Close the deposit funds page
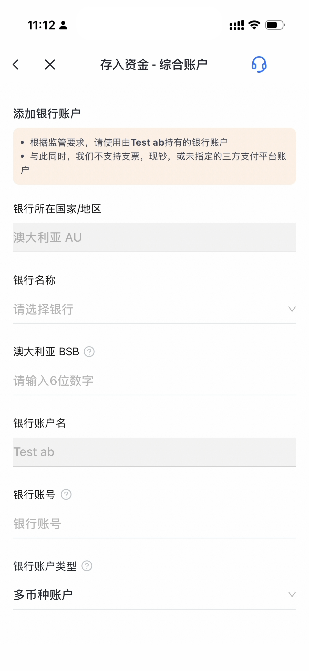The height and width of the screenshot is (671, 309). pos(50,64)
